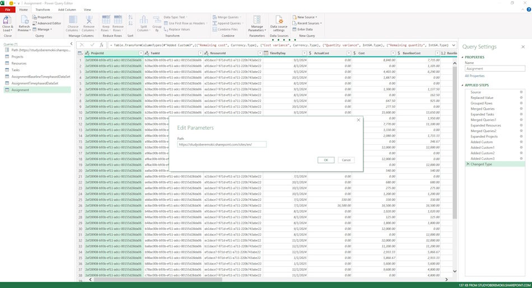The height and width of the screenshot is (288, 532).
Task: Open the All Properties link
Action: click(x=475, y=76)
